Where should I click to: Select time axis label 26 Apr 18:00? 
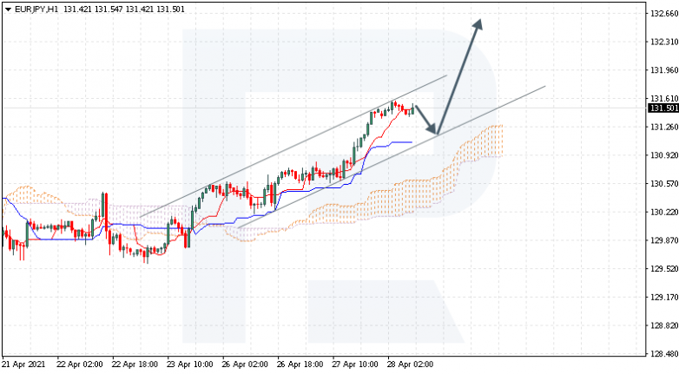point(300,364)
